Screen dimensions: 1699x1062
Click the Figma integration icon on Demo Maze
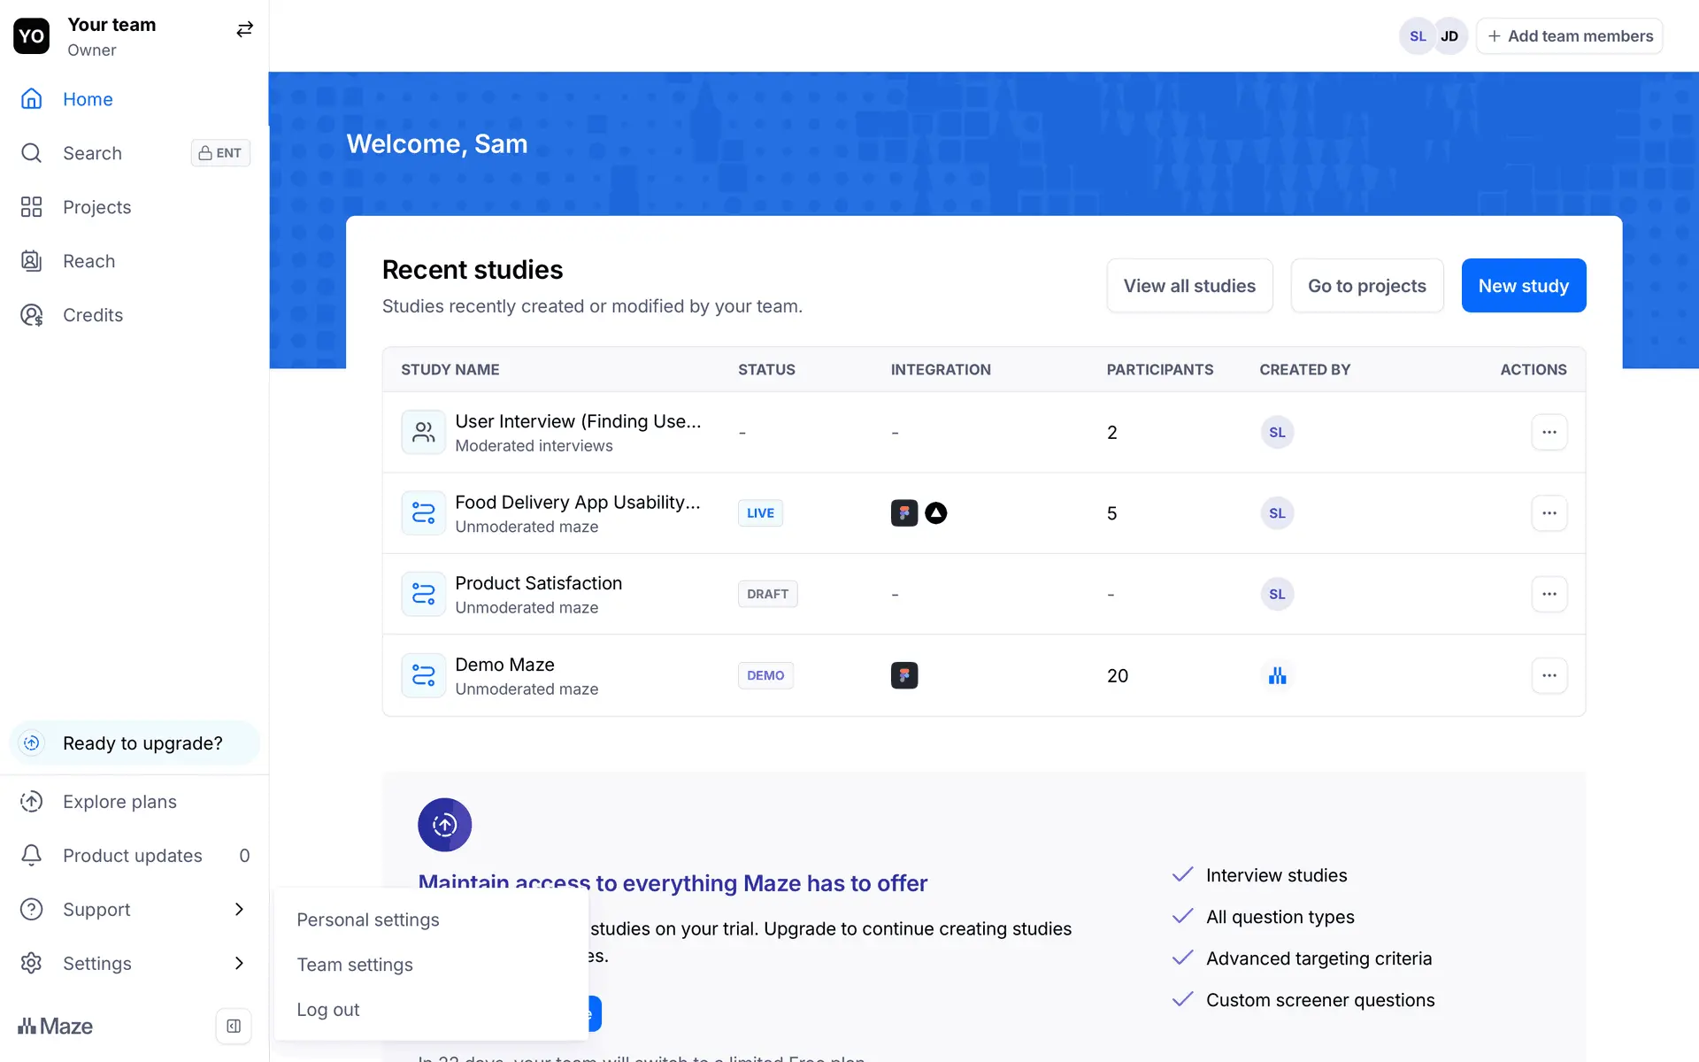click(x=903, y=675)
